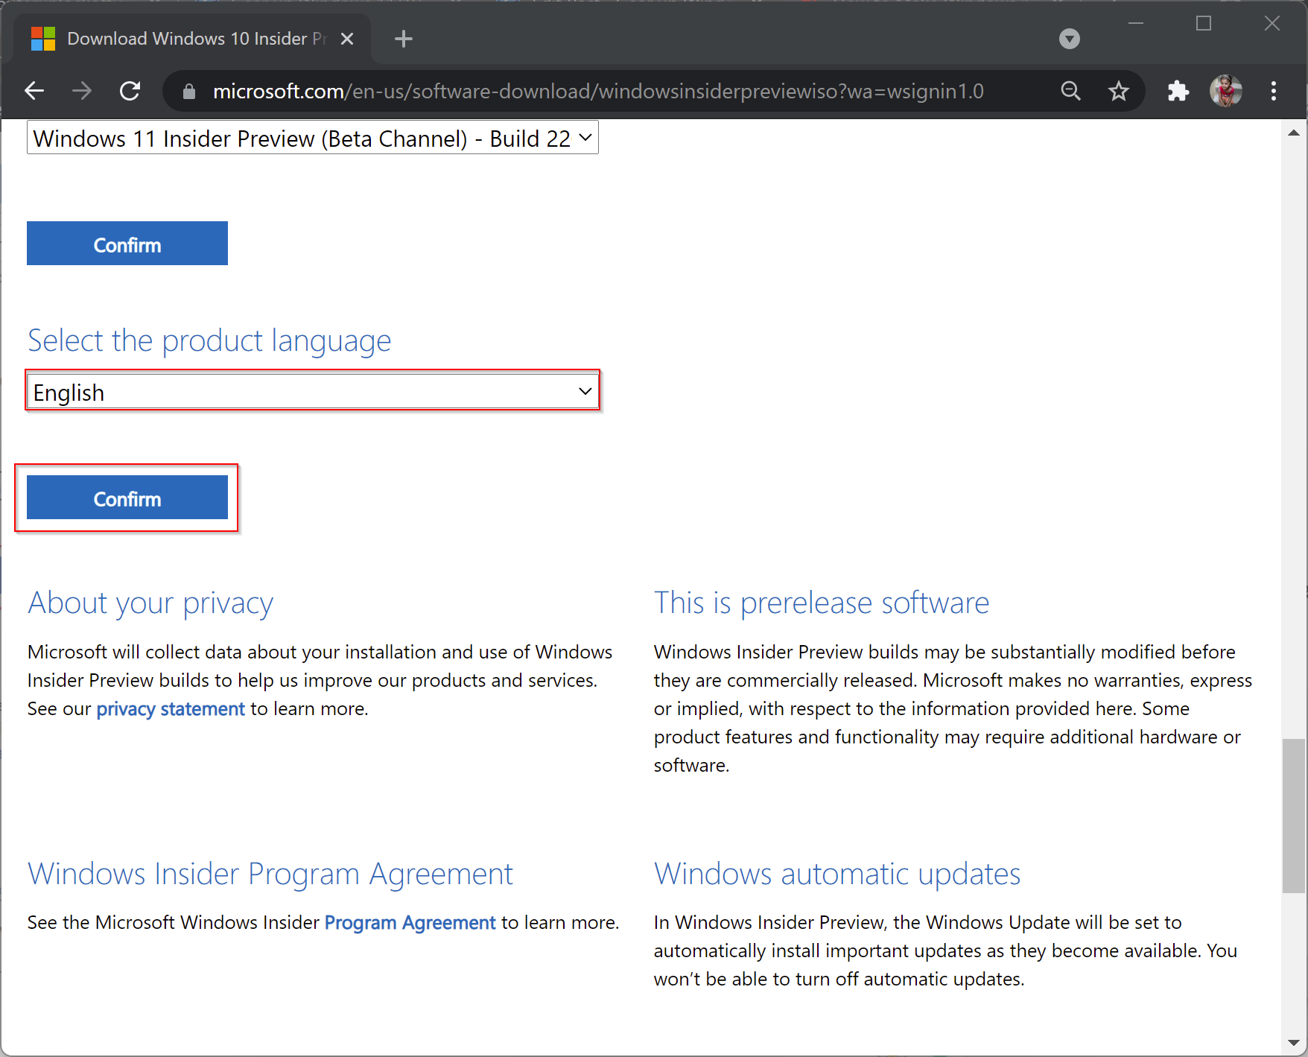Open a new browser tab

coord(404,39)
